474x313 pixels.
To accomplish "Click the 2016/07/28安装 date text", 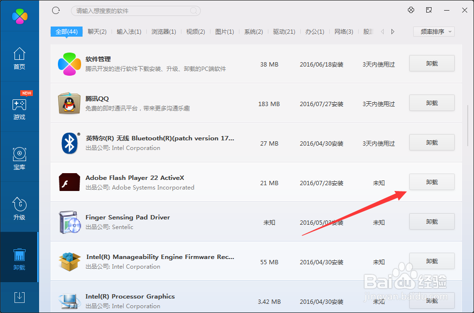I will [321, 183].
